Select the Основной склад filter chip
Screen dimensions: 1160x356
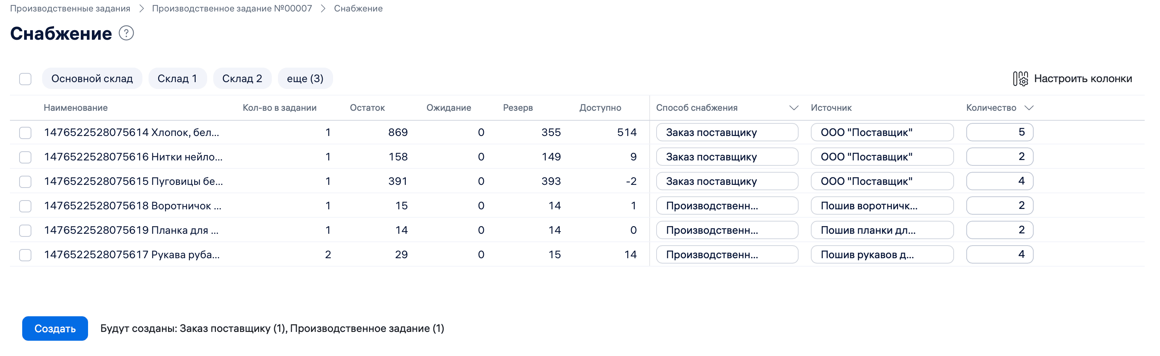(x=92, y=79)
